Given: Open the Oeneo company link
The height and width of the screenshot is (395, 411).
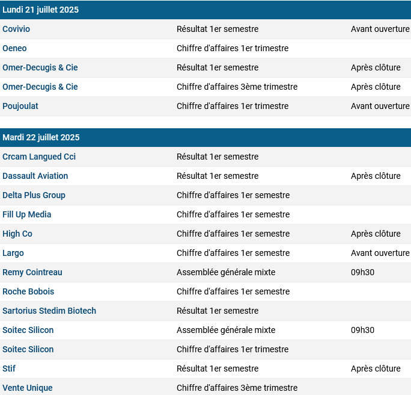Looking at the screenshot, I should [x=14, y=48].
